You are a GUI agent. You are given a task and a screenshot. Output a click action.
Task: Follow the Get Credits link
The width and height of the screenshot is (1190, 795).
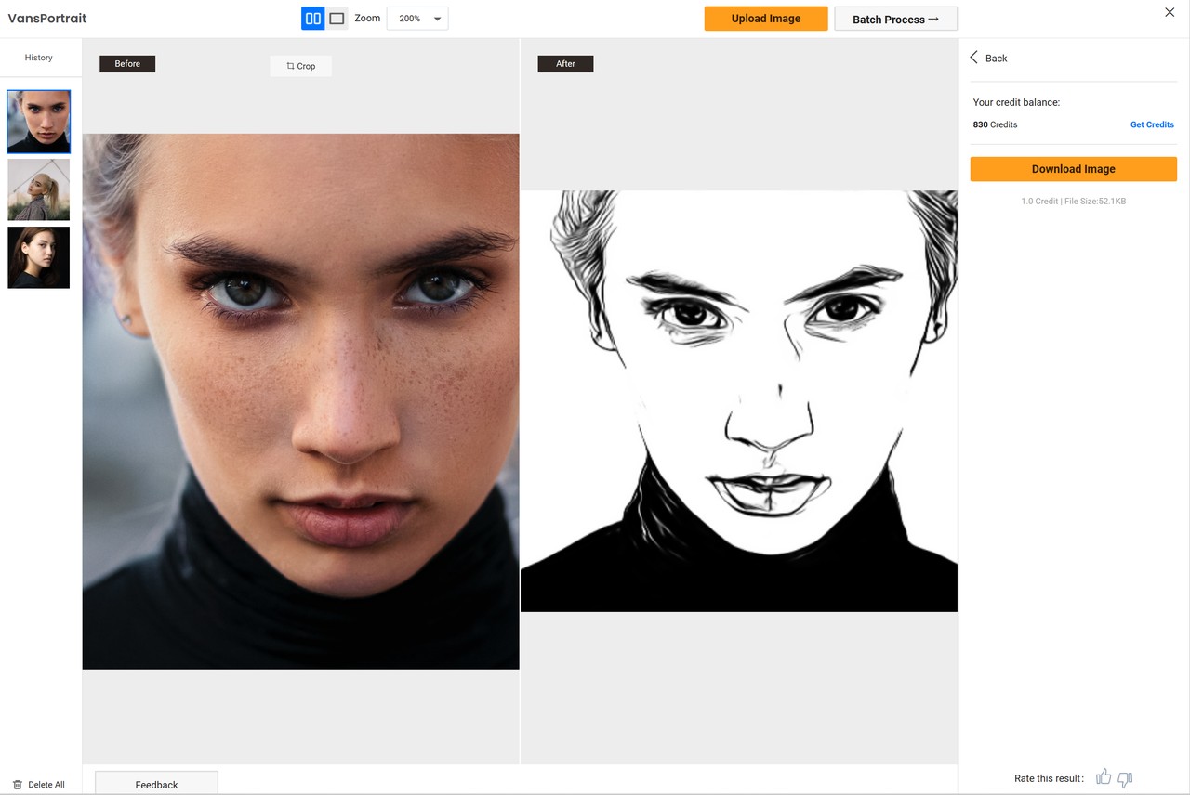(x=1151, y=124)
